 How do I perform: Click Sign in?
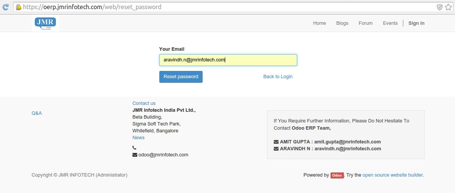pyautogui.click(x=416, y=23)
